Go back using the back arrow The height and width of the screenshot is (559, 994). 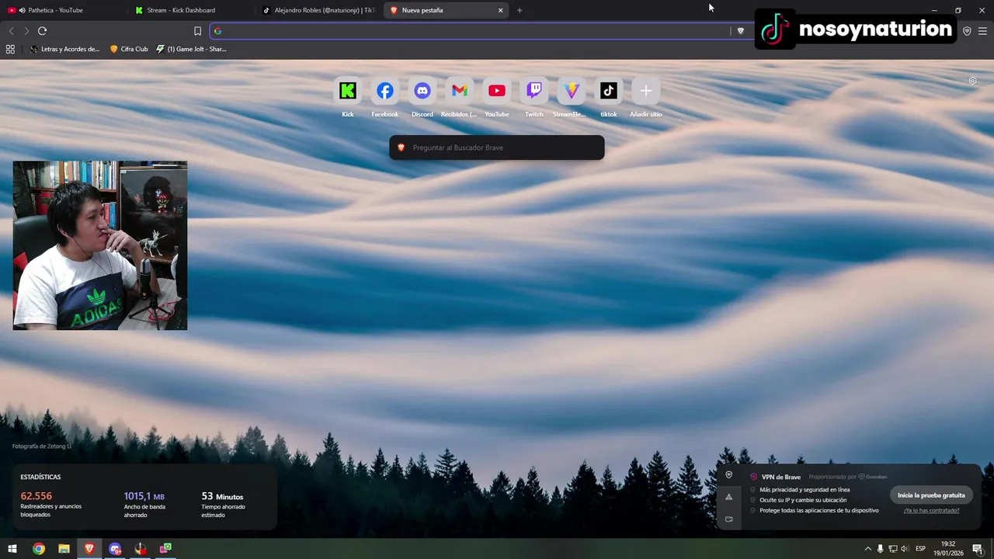tap(11, 31)
